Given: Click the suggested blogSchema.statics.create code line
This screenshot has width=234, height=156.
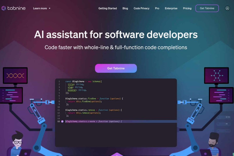Looking at the screenshot, I should pyautogui.click(x=94, y=121).
